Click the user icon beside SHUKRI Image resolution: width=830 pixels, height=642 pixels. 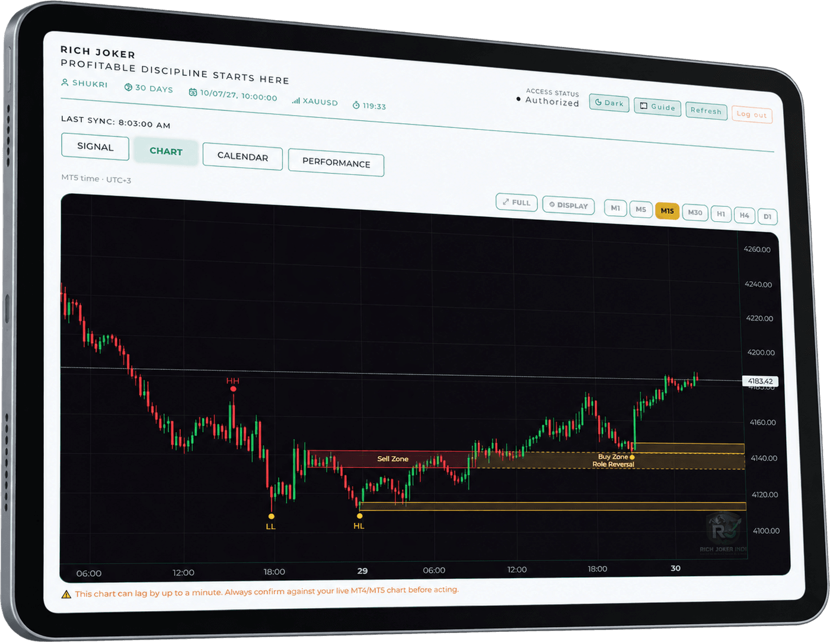click(65, 82)
